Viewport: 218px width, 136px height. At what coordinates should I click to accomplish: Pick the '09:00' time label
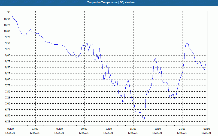point(84,129)
